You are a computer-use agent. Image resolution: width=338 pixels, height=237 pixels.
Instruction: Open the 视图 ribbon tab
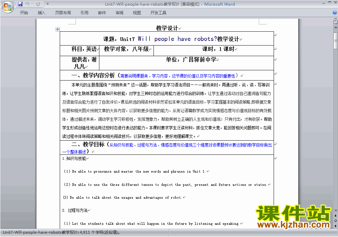click(137, 13)
